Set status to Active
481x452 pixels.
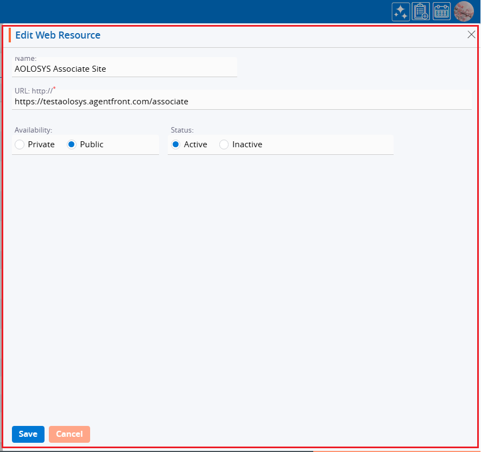[x=175, y=145]
